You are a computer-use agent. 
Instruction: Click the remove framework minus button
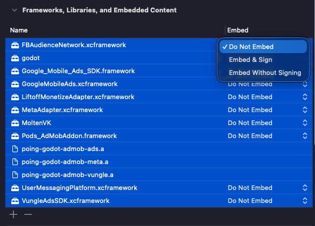point(28,215)
